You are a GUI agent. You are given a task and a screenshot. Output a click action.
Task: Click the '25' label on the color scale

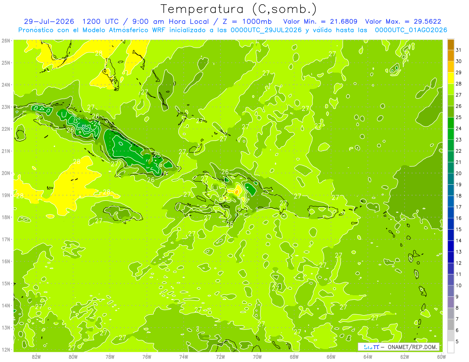click(x=458, y=117)
